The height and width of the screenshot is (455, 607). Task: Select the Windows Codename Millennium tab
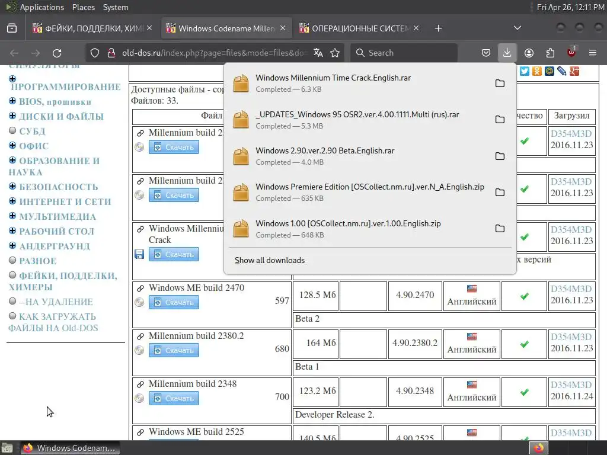click(226, 28)
